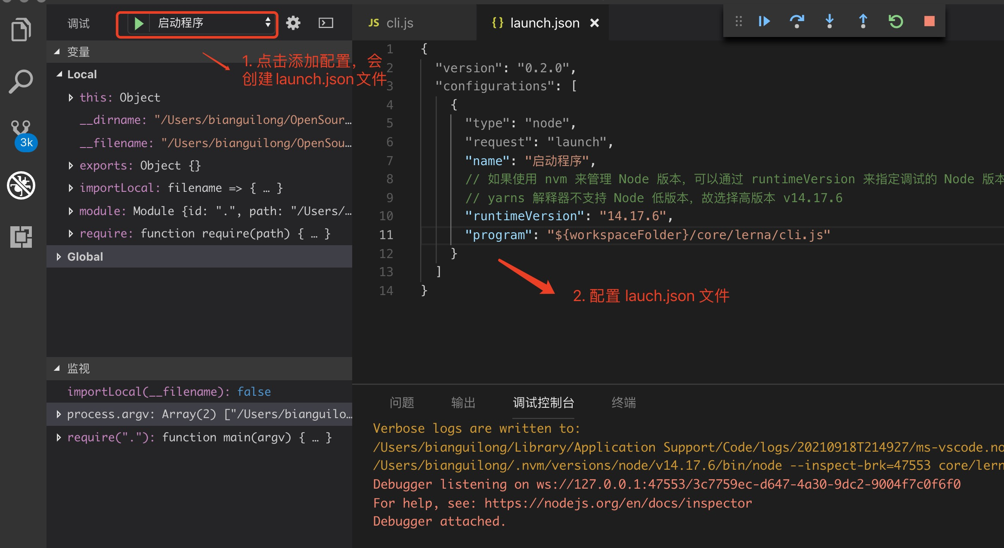Open the Explorer files icon in activity bar

pyautogui.click(x=21, y=29)
